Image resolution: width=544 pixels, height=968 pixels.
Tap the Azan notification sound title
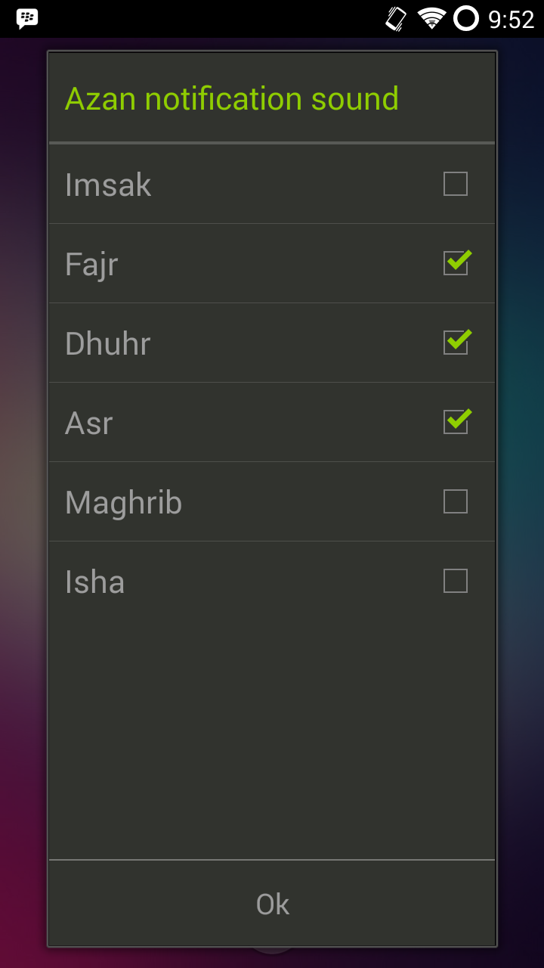click(232, 99)
